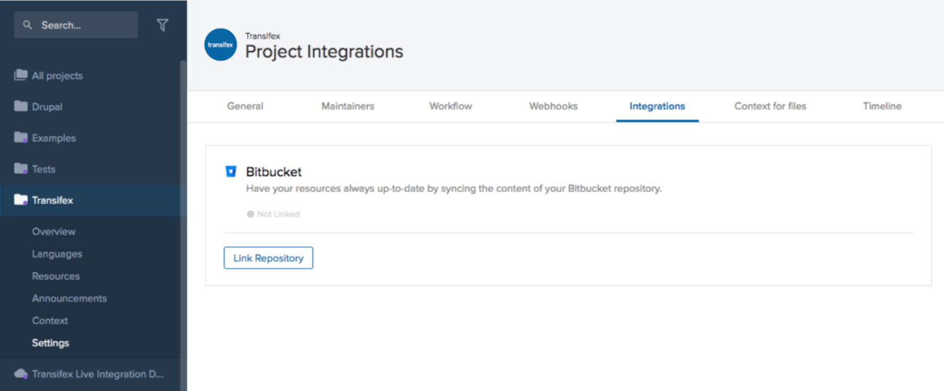
Task: Switch to the Timeline tab
Action: 882,106
